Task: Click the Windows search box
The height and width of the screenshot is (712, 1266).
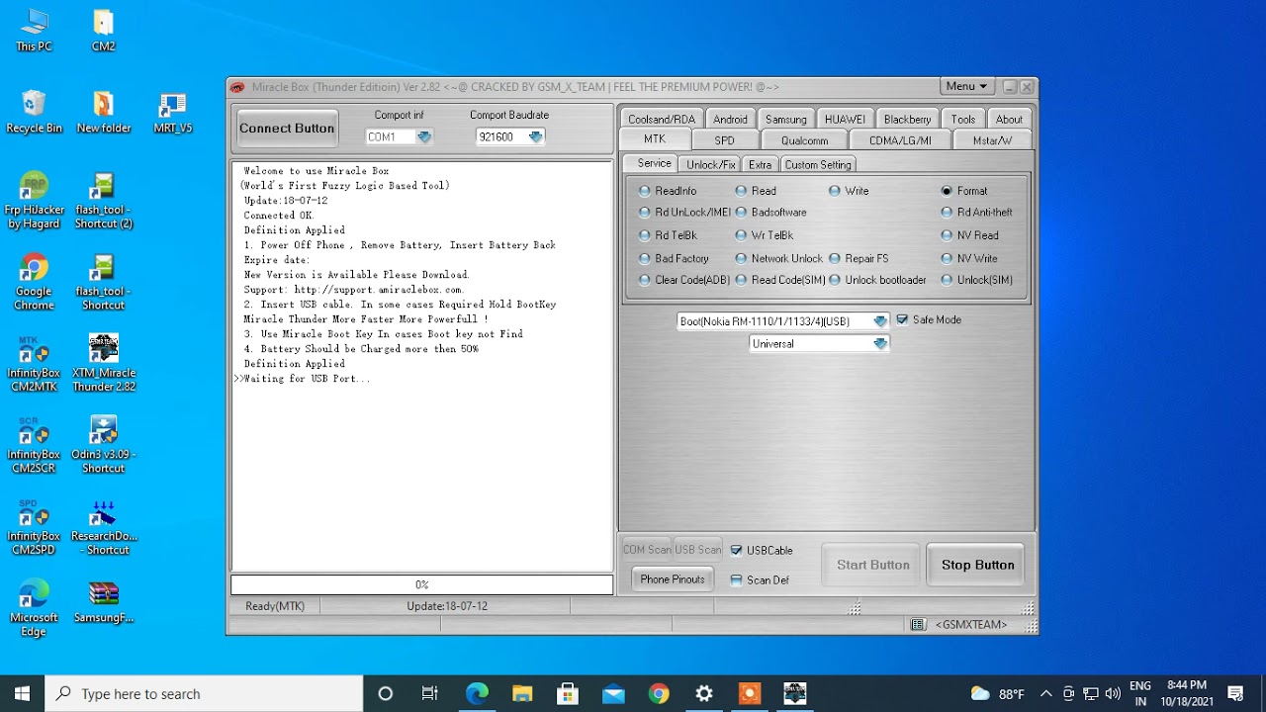Action: click(205, 693)
